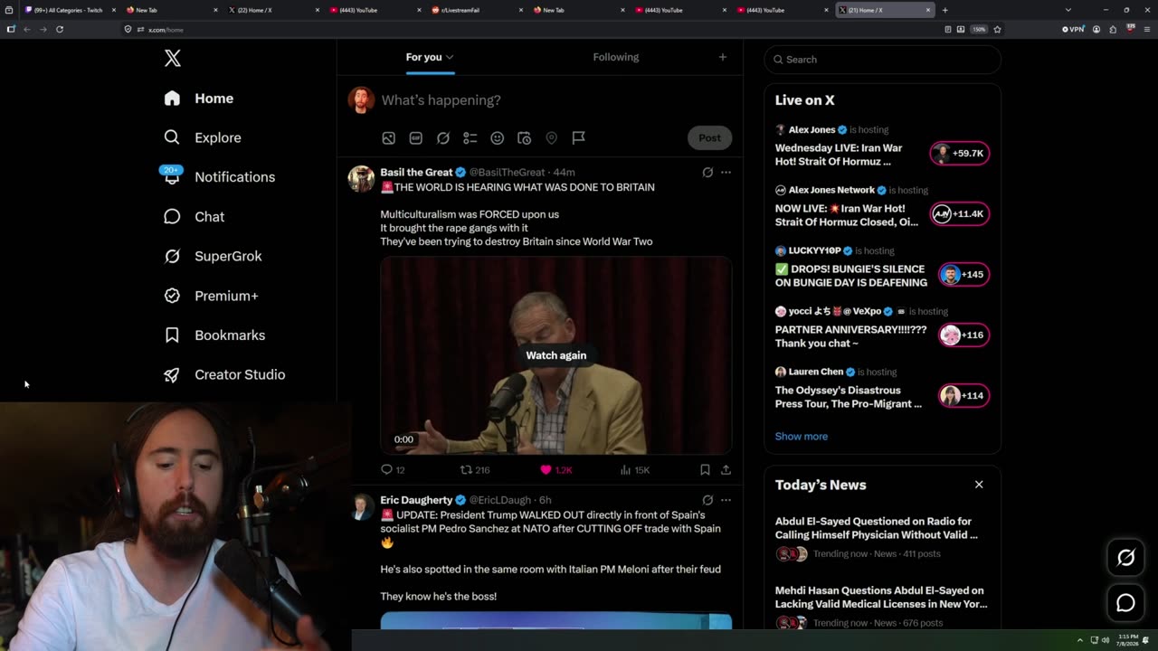The height and width of the screenshot is (651, 1158).
Task: Open more options on Eric Daugherty's post
Action: click(726, 500)
